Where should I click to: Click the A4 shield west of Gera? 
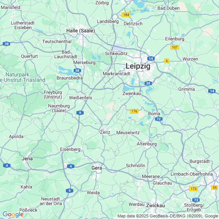click(71, 166)
